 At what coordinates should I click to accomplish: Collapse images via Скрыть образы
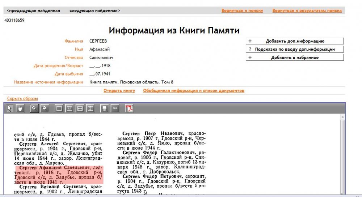pos(22,98)
